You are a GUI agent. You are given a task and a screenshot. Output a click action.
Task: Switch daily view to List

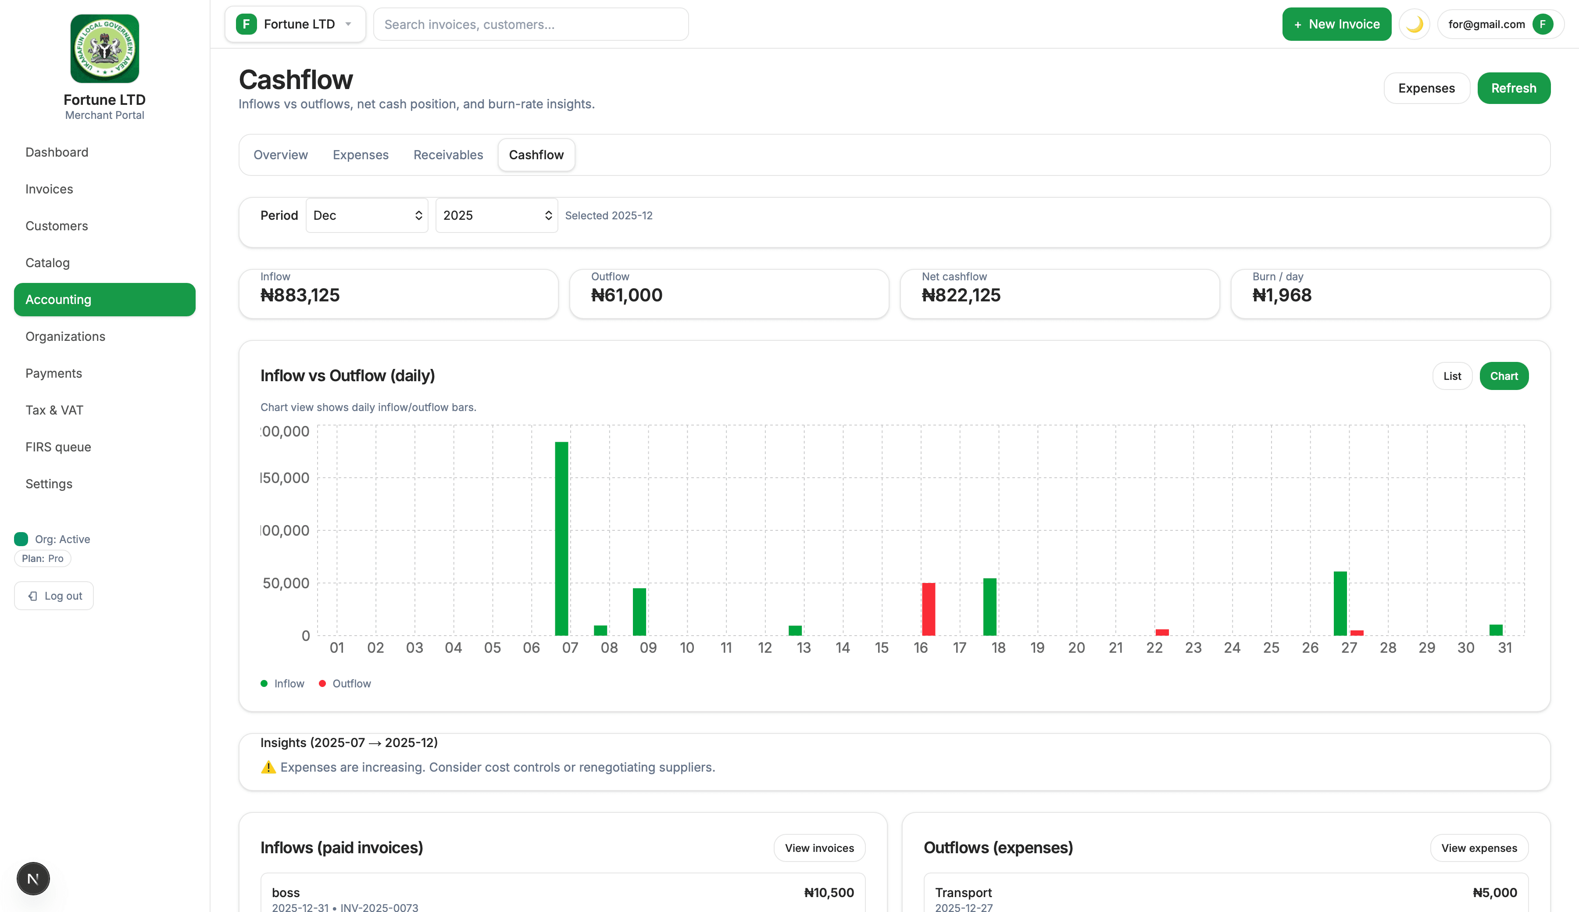click(x=1452, y=376)
